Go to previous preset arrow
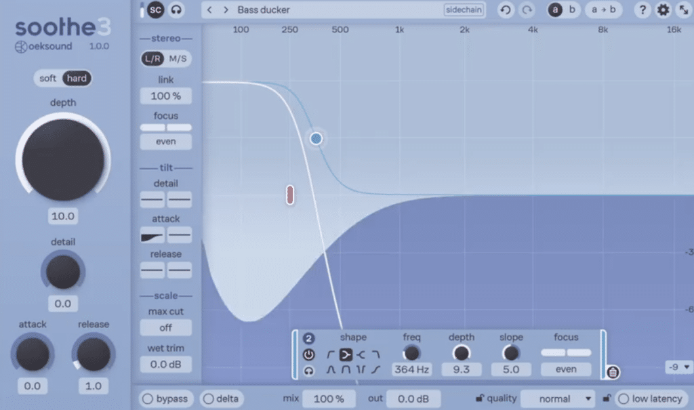This screenshot has height=410, width=694. click(210, 9)
